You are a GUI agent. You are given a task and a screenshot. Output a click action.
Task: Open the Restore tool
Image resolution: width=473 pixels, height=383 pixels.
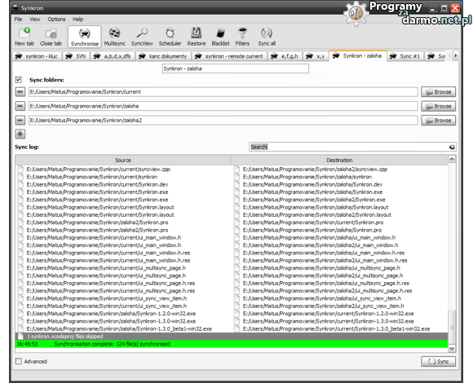pyautogui.click(x=197, y=37)
